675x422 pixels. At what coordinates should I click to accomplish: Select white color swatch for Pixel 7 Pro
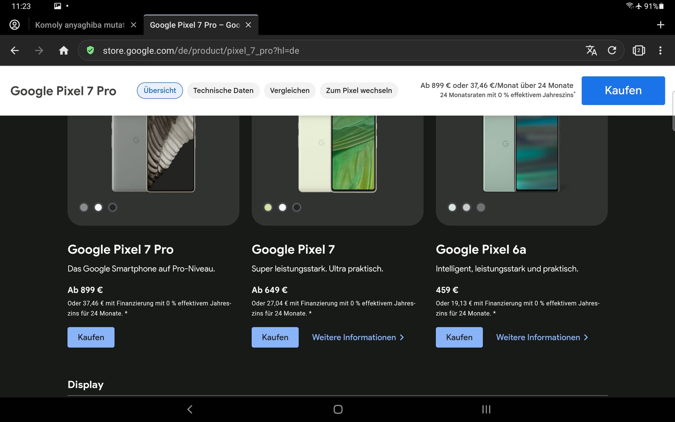98,207
